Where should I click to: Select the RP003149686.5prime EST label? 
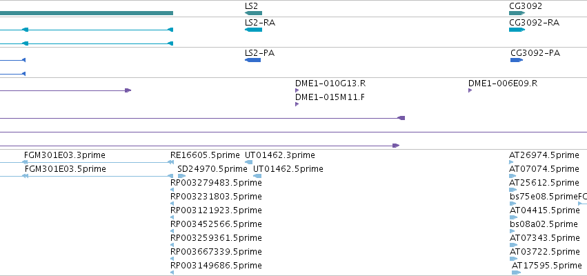click(x=216, y=266)
